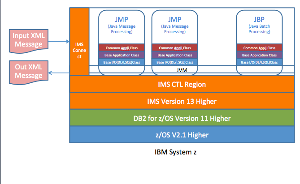Click the IMS Connect orange block
Viewport: 300px width, 184px height.
(x=79, y=42)
